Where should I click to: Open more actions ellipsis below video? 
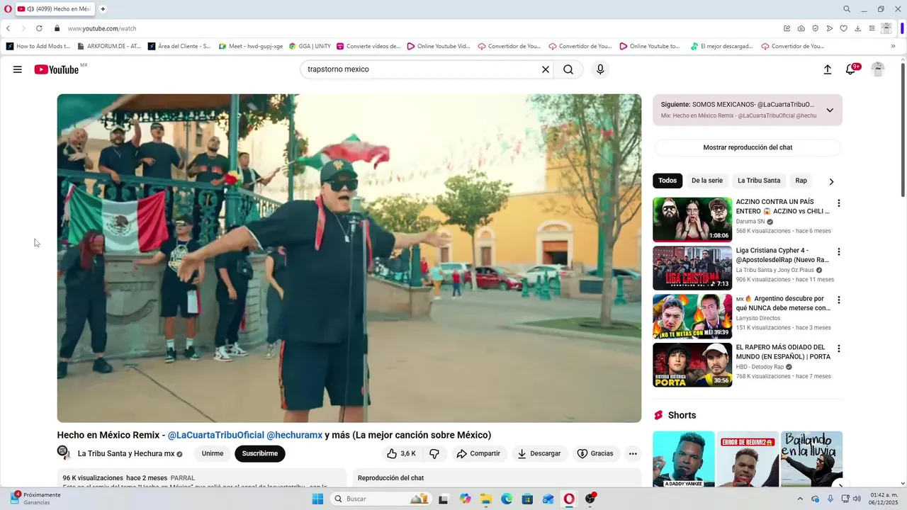pyautogui.click(x=633, y=453)
